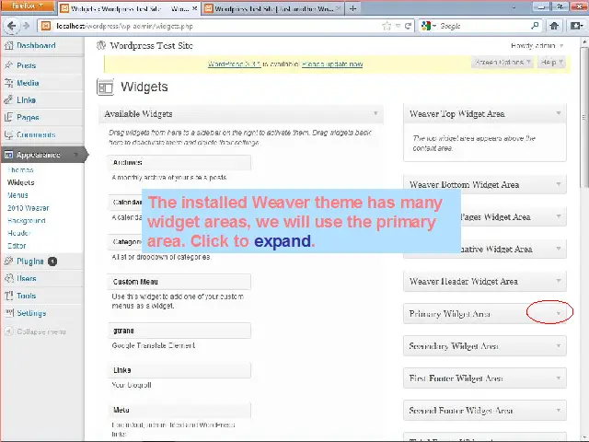The height and width of the screenshot is (442, 589).
Task: Open the bookmarks toolbar icon beside home
Action: click(x=576, y=26)
